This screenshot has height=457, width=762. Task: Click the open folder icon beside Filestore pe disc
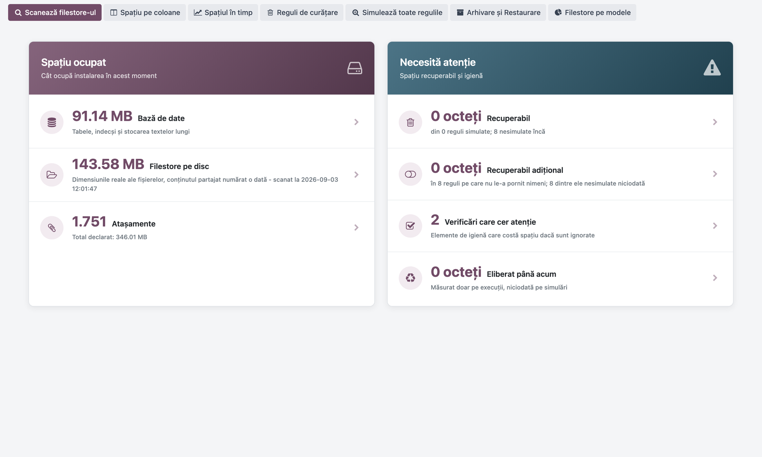pyautogui.click(x=52, y=175)
